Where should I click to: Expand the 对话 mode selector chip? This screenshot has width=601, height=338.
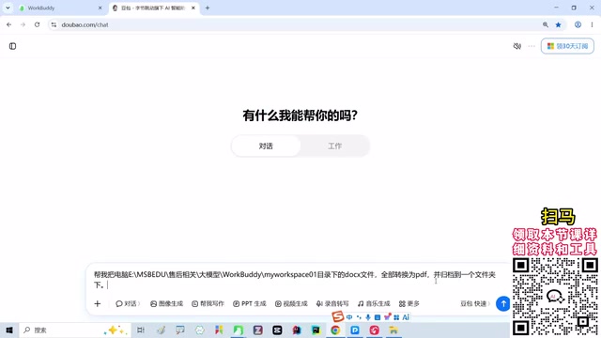click(128, 303)
